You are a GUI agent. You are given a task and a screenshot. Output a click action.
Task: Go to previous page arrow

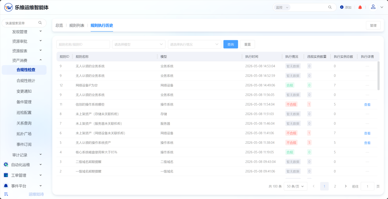tap(314, 186)
